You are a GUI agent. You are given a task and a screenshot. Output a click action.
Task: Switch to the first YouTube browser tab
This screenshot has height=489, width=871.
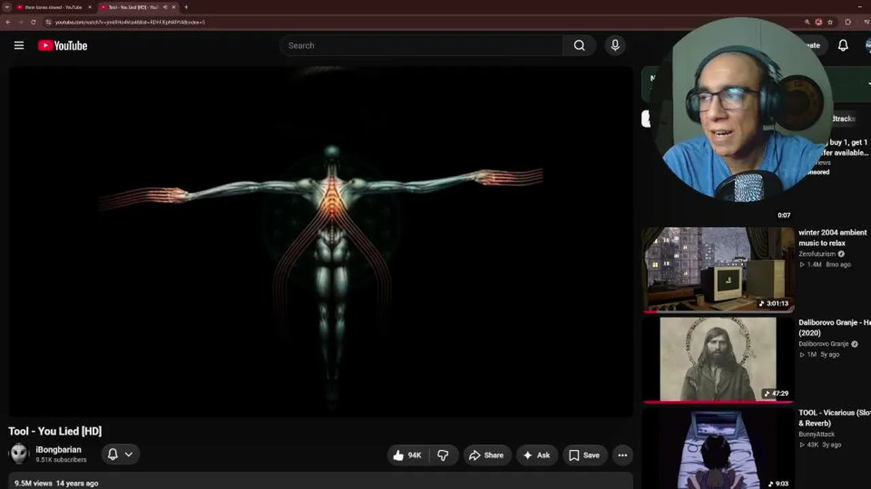[x=54, y=7]
